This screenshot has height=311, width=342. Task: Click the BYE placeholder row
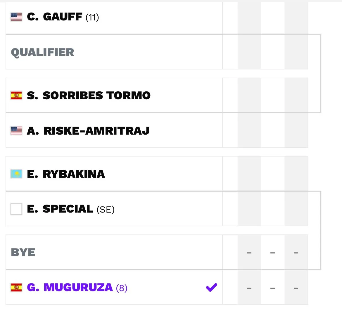click(157, 252)
